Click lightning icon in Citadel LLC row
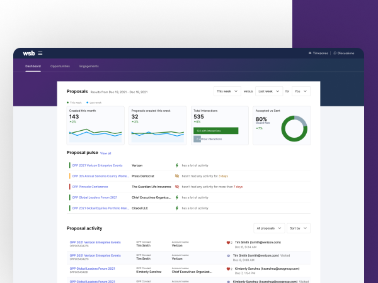The width and height of the screenshot is (378, 283). click(177, 208)
